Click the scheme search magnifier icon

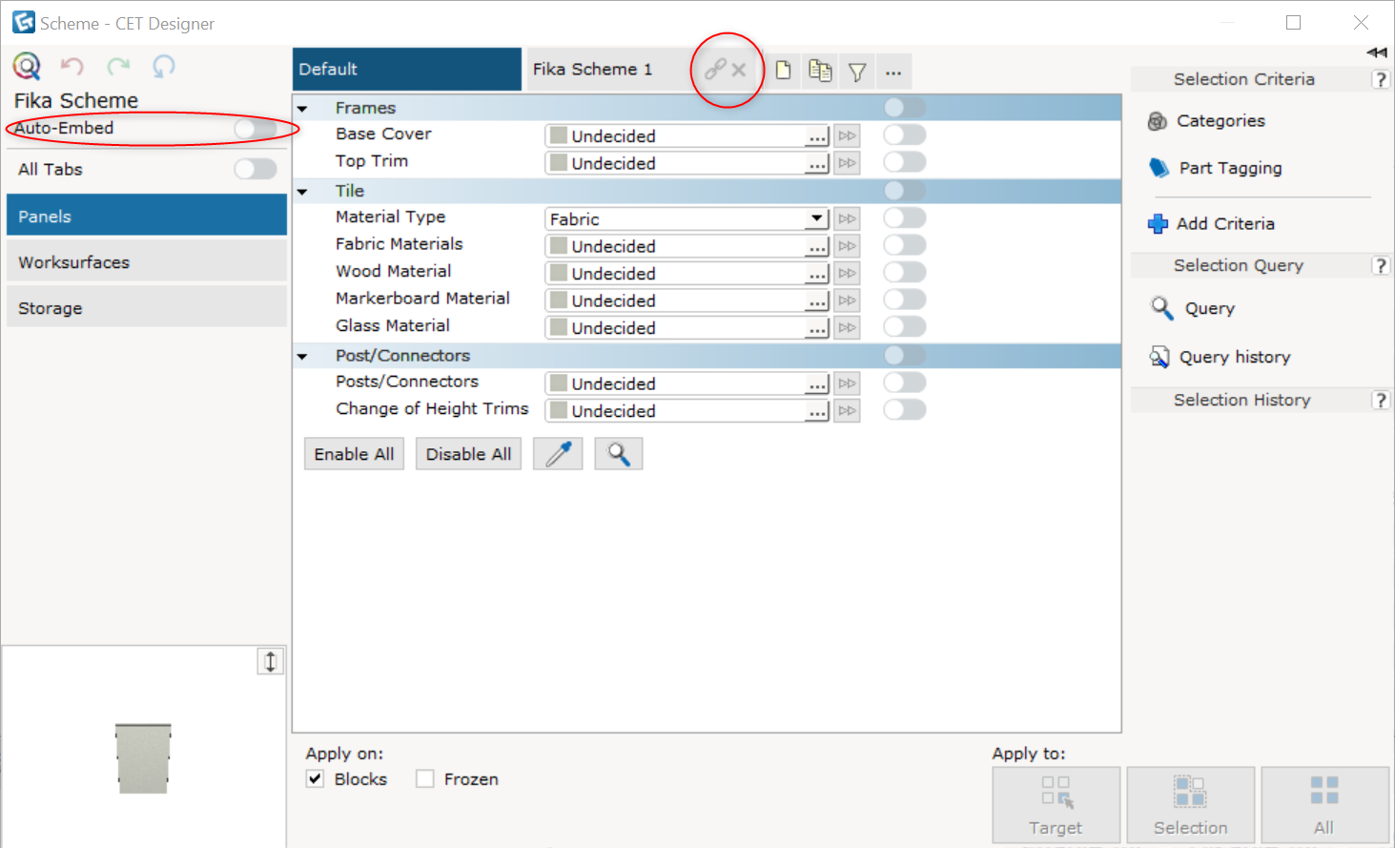pyautogui.click(x=27, y=66)
